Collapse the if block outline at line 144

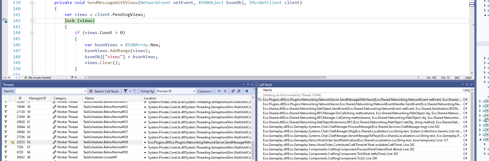32,33
